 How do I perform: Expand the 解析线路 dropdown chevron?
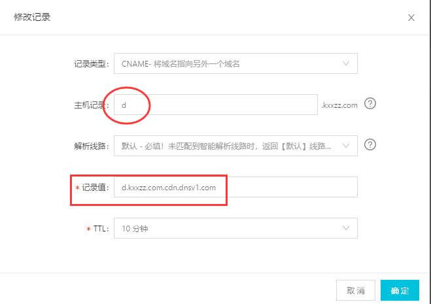tap(346, 145)
